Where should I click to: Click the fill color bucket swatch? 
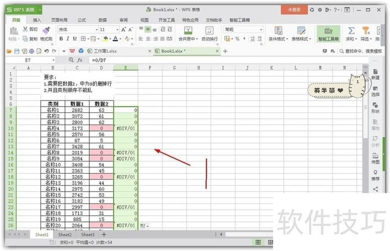tap(105, 39)
